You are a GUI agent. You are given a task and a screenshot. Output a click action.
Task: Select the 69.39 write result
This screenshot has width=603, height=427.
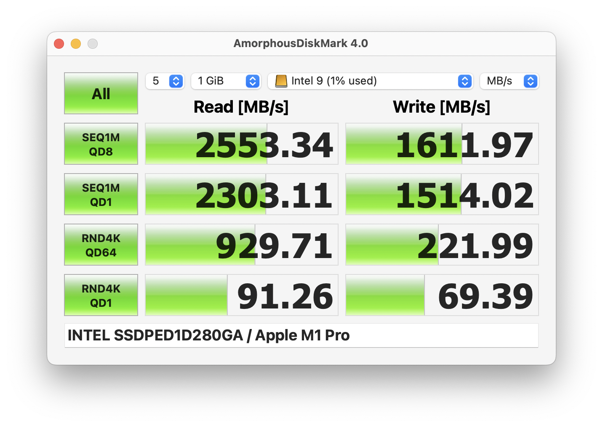coord(442,295)
